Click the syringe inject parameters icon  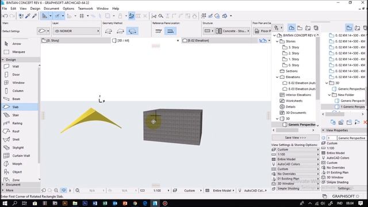34,16
